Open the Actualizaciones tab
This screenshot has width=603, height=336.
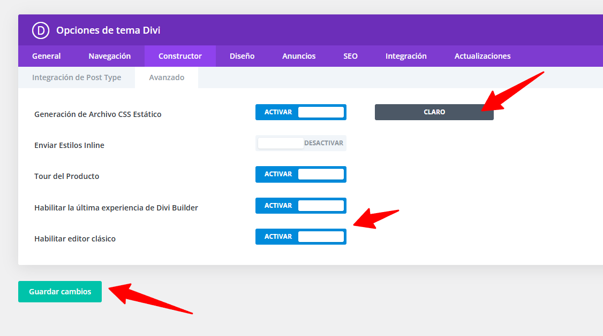(483, 56)
